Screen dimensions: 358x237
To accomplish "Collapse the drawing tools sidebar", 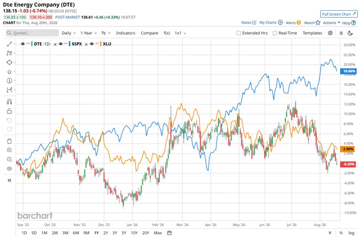I will click(x=10, y=180).
